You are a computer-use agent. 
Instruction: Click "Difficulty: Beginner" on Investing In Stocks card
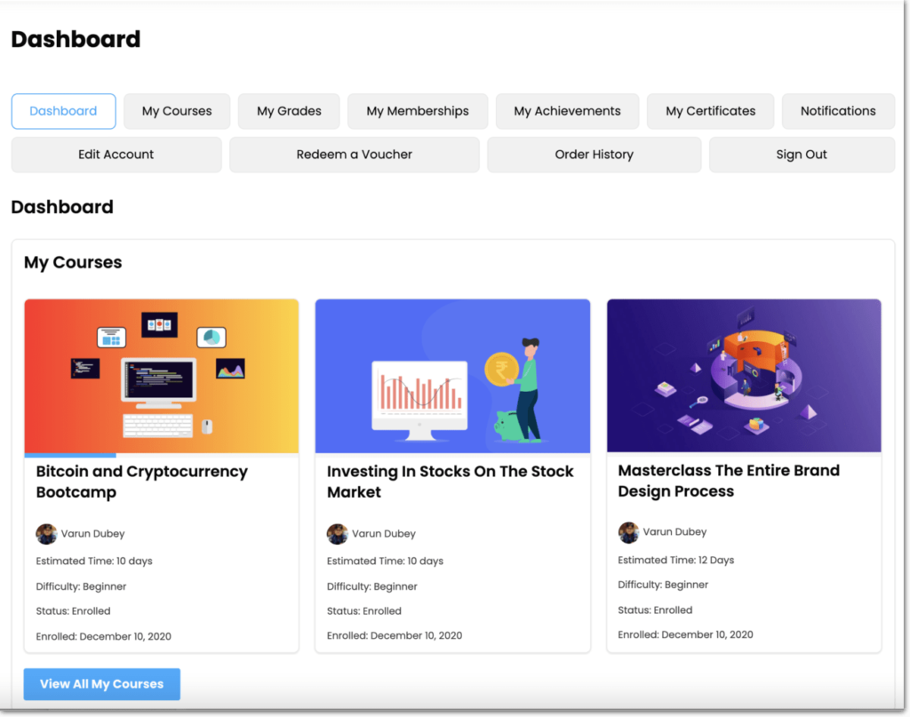click(x=372, y=586)
